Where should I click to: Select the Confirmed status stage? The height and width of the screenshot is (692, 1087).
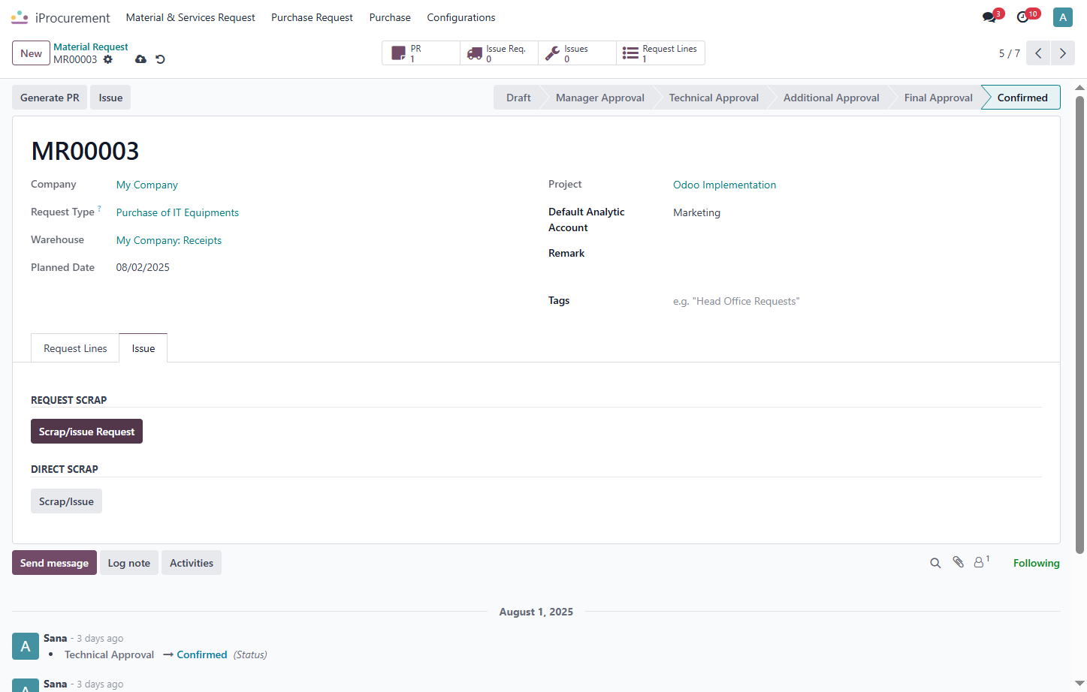click(1022, 98)
